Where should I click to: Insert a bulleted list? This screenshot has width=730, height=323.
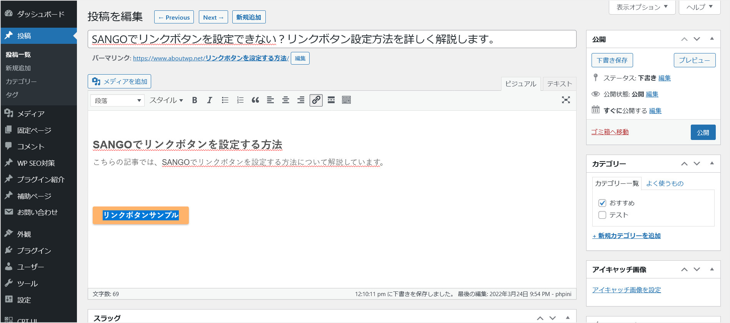(225, 100)
